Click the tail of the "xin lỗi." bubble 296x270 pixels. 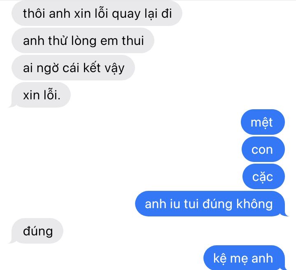12,105
